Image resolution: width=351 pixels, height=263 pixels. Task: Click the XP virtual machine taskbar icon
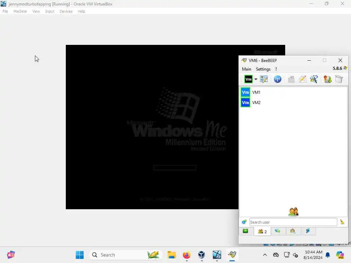pos(217,255)
